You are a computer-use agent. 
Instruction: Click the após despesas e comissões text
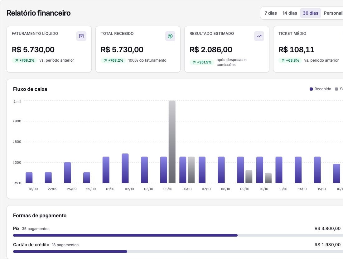pyautogui.click(x=232, y=62)
